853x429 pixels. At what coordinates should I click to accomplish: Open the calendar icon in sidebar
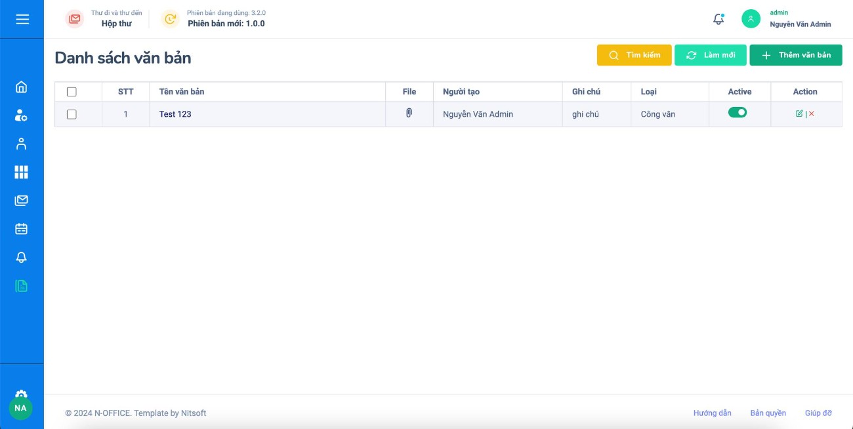(x=22, y=229)
